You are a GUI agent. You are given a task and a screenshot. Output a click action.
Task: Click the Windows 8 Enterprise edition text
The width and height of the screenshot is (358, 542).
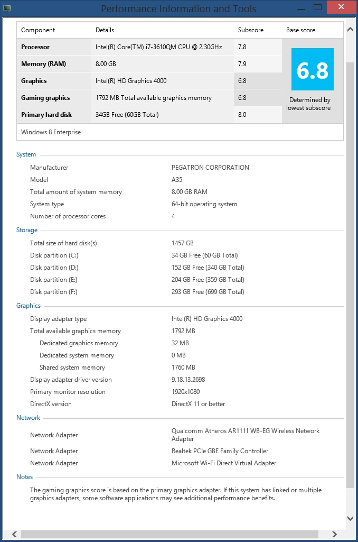pyautogui.click(x=51, y=132)
